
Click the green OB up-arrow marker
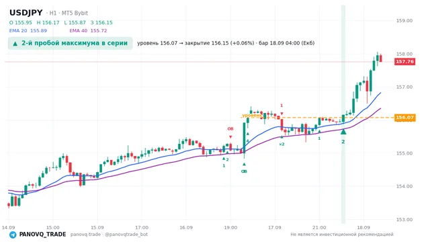pyautogui.click(x=244, y=164)
